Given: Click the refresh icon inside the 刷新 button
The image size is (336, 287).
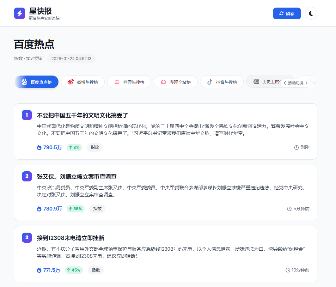Looking at the screenshot, I should point(281,13).
